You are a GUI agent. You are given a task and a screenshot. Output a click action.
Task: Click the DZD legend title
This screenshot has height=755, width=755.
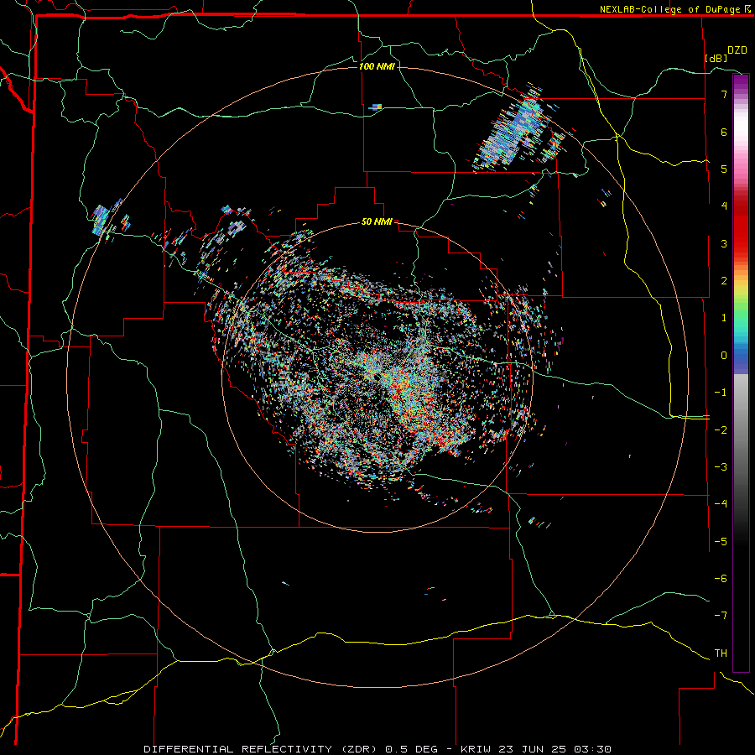coord(737,50)
